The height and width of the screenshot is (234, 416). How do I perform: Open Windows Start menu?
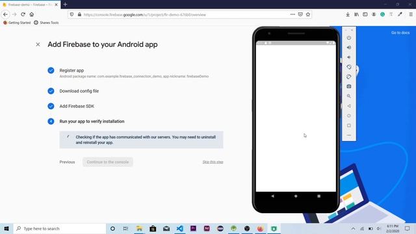coord(6,228)
